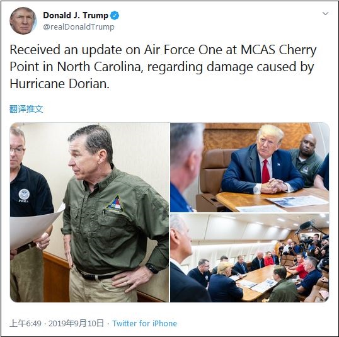Click the Donald J. Trump profile avatar

[23, 21]
